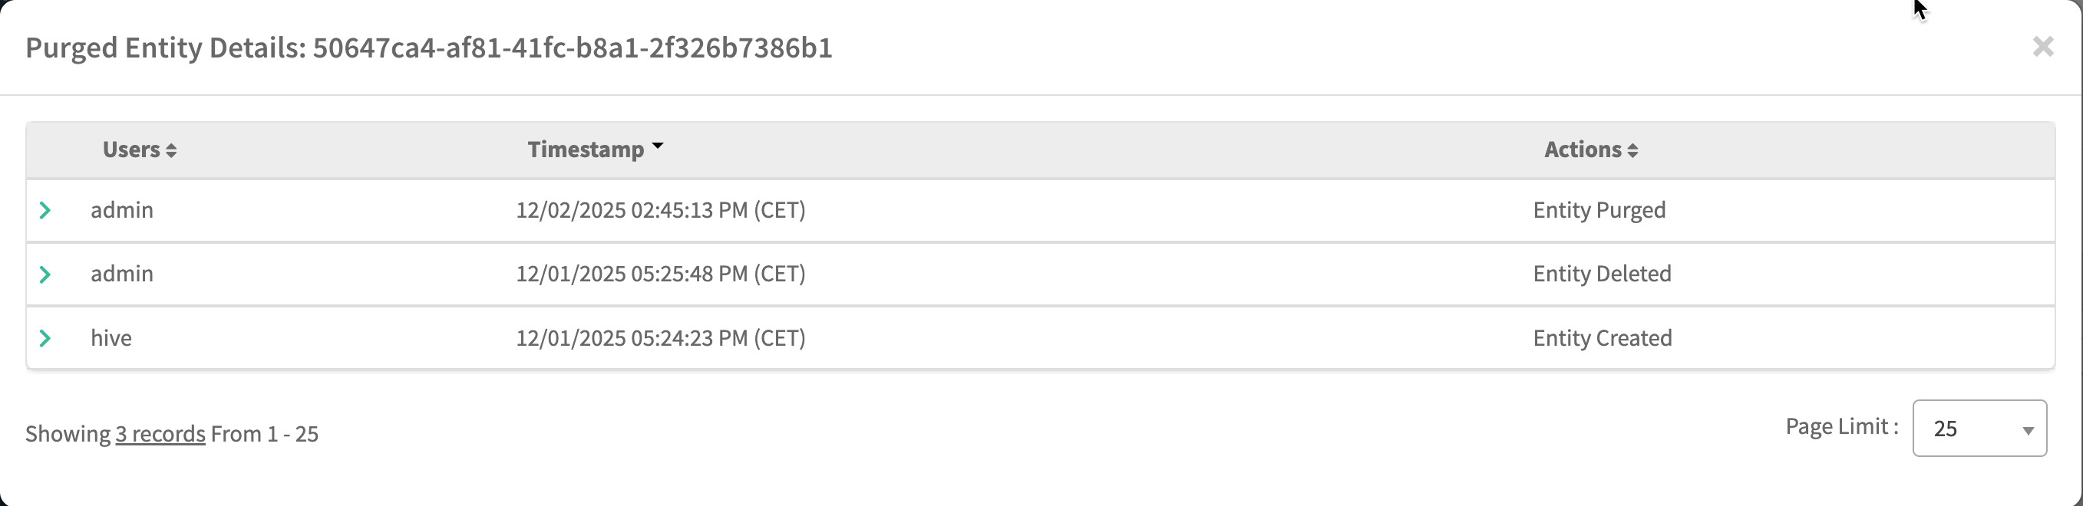Click the entity GUID in dialog title
This screenshot has width=2083, height=506.
tap(573, 48)
